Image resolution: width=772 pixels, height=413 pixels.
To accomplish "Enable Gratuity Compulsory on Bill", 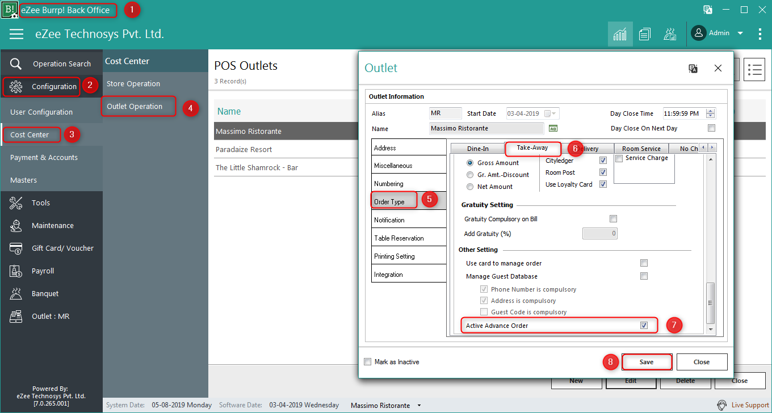I will pyautogui.click(x=613, y=219).
